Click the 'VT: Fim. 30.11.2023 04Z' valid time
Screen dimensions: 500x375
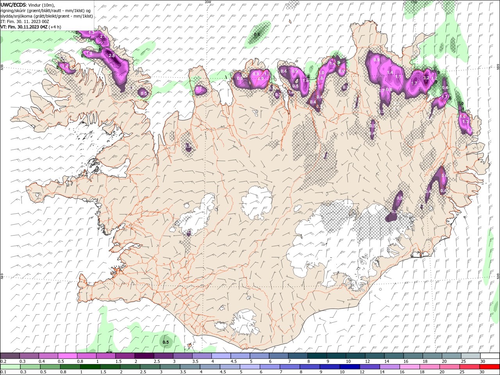pyautogui.click(x=24, y=27)
